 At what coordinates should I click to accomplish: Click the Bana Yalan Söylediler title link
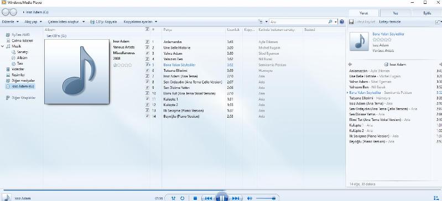pos(388,34)
